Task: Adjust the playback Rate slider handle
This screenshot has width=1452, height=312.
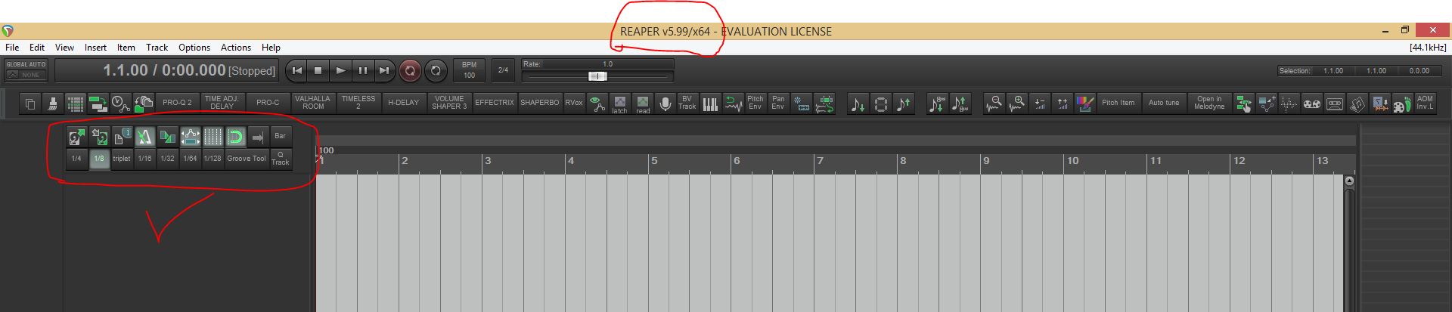Action: click(597, 76)
